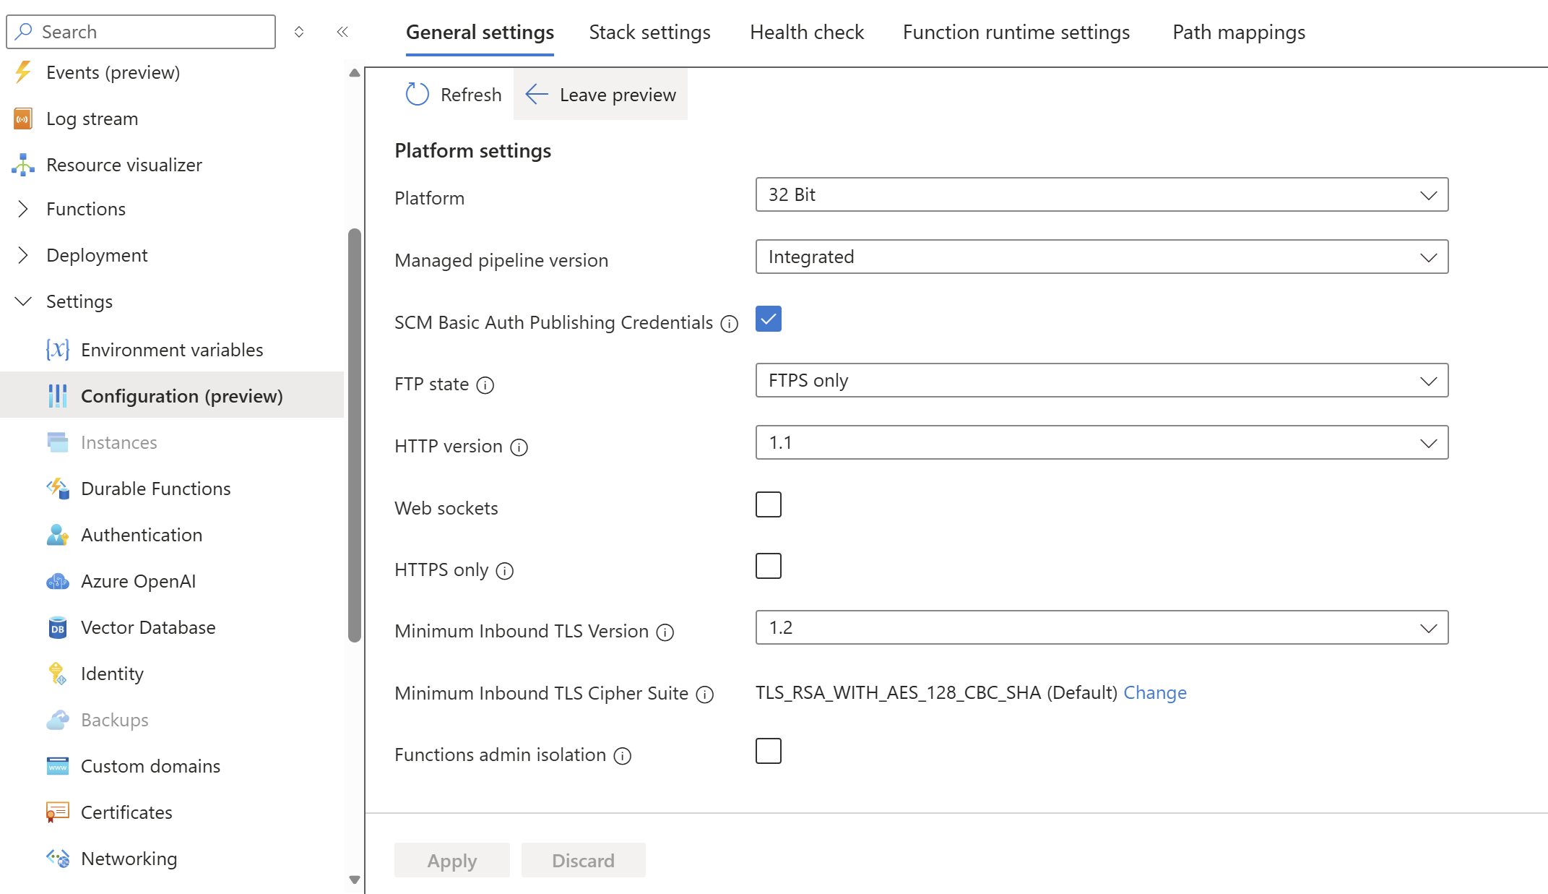Screen dimensions: 1548x894
Task: Show info tooltip for FTP state
Action: [485, 385]
